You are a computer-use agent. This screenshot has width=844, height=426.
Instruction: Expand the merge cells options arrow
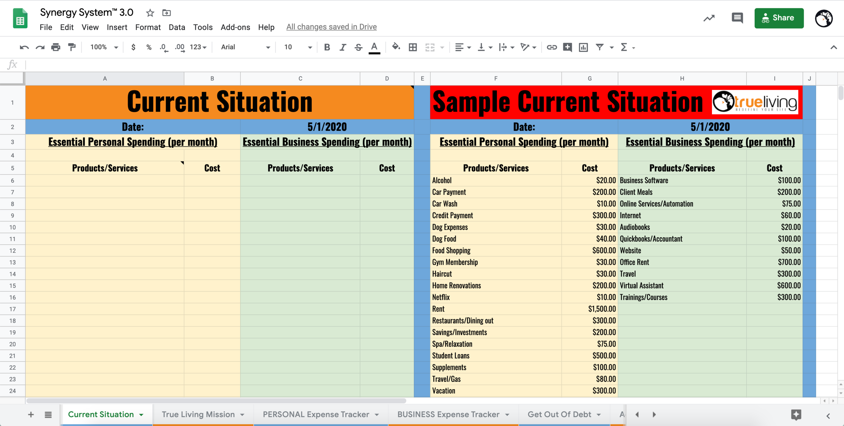pyautogui.click(x=442, y=47)
